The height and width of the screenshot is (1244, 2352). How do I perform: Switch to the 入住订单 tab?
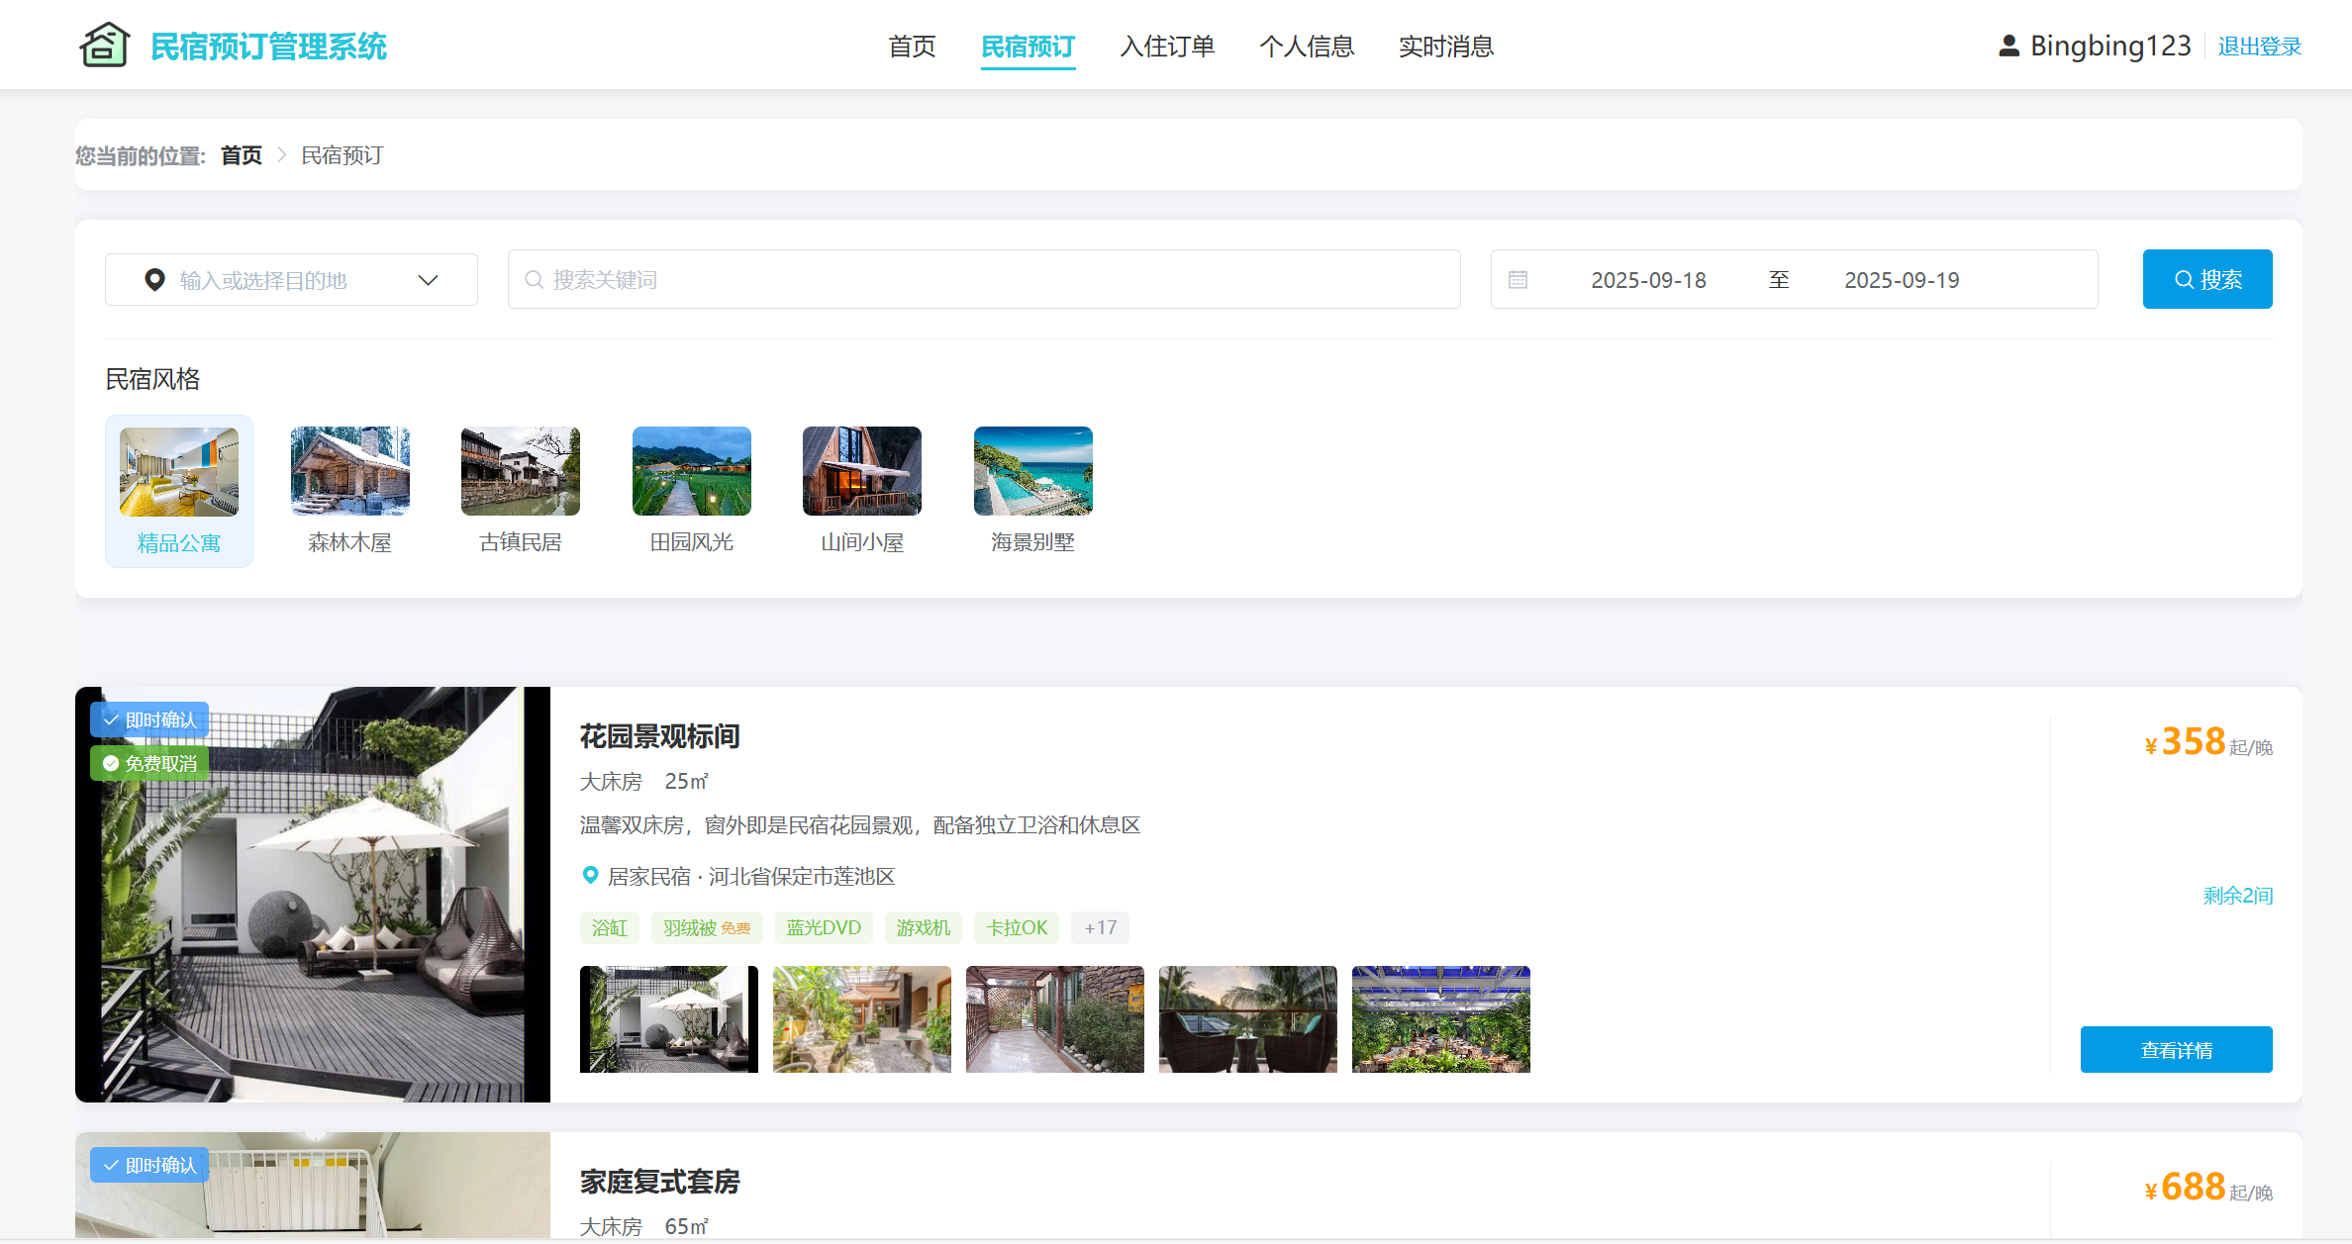[1167, 47]
